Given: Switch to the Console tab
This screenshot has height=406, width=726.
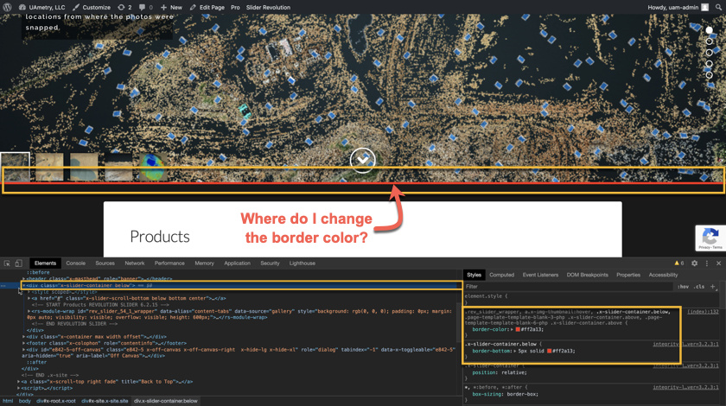Looking at the screenshot, I should coord(75,263).
